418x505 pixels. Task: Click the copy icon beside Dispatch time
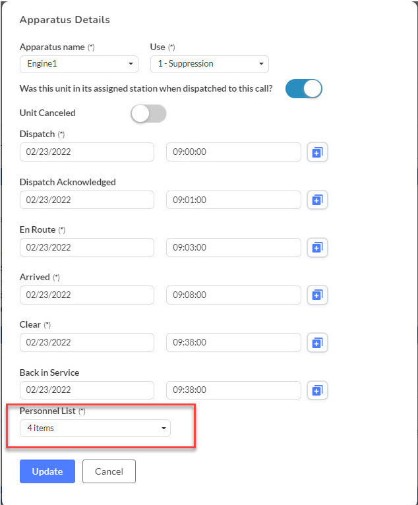317,152
